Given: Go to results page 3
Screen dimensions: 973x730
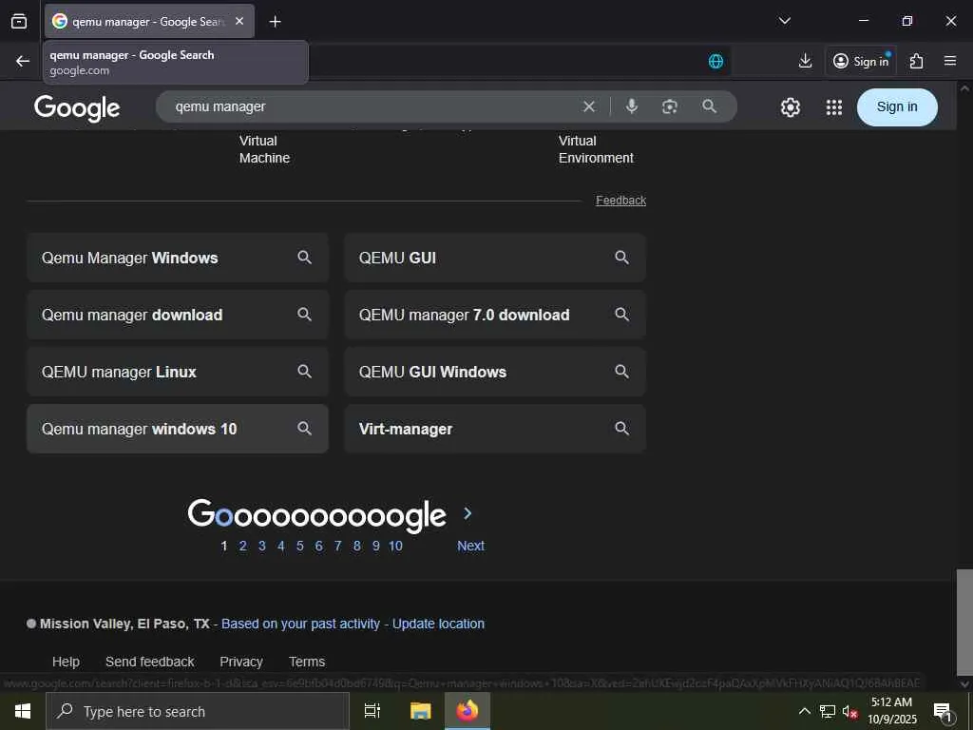Looking at the screenshot, I should click(262, 546).
